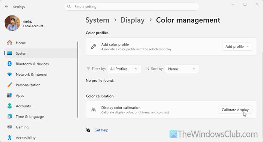Click the Personalization paintbrush icon
The height and width of the screenshot is (142, 263).
(9, 85)
